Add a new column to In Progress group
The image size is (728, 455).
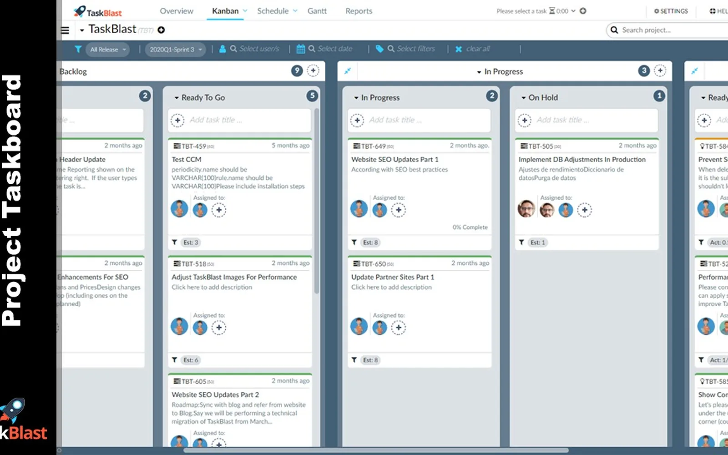660,71
